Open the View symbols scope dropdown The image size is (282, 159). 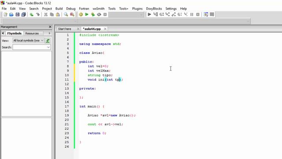28,41
